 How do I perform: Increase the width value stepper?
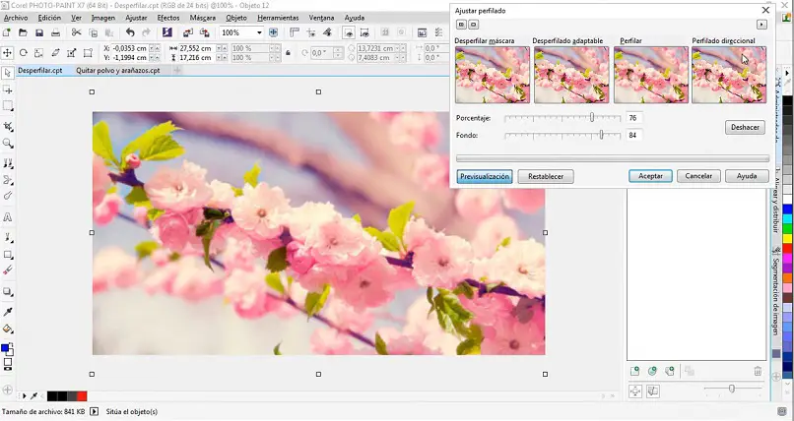(x=223, y=46)
